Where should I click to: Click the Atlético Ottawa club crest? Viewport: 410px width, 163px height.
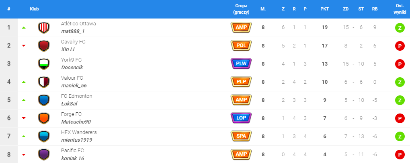pos(44,27)
